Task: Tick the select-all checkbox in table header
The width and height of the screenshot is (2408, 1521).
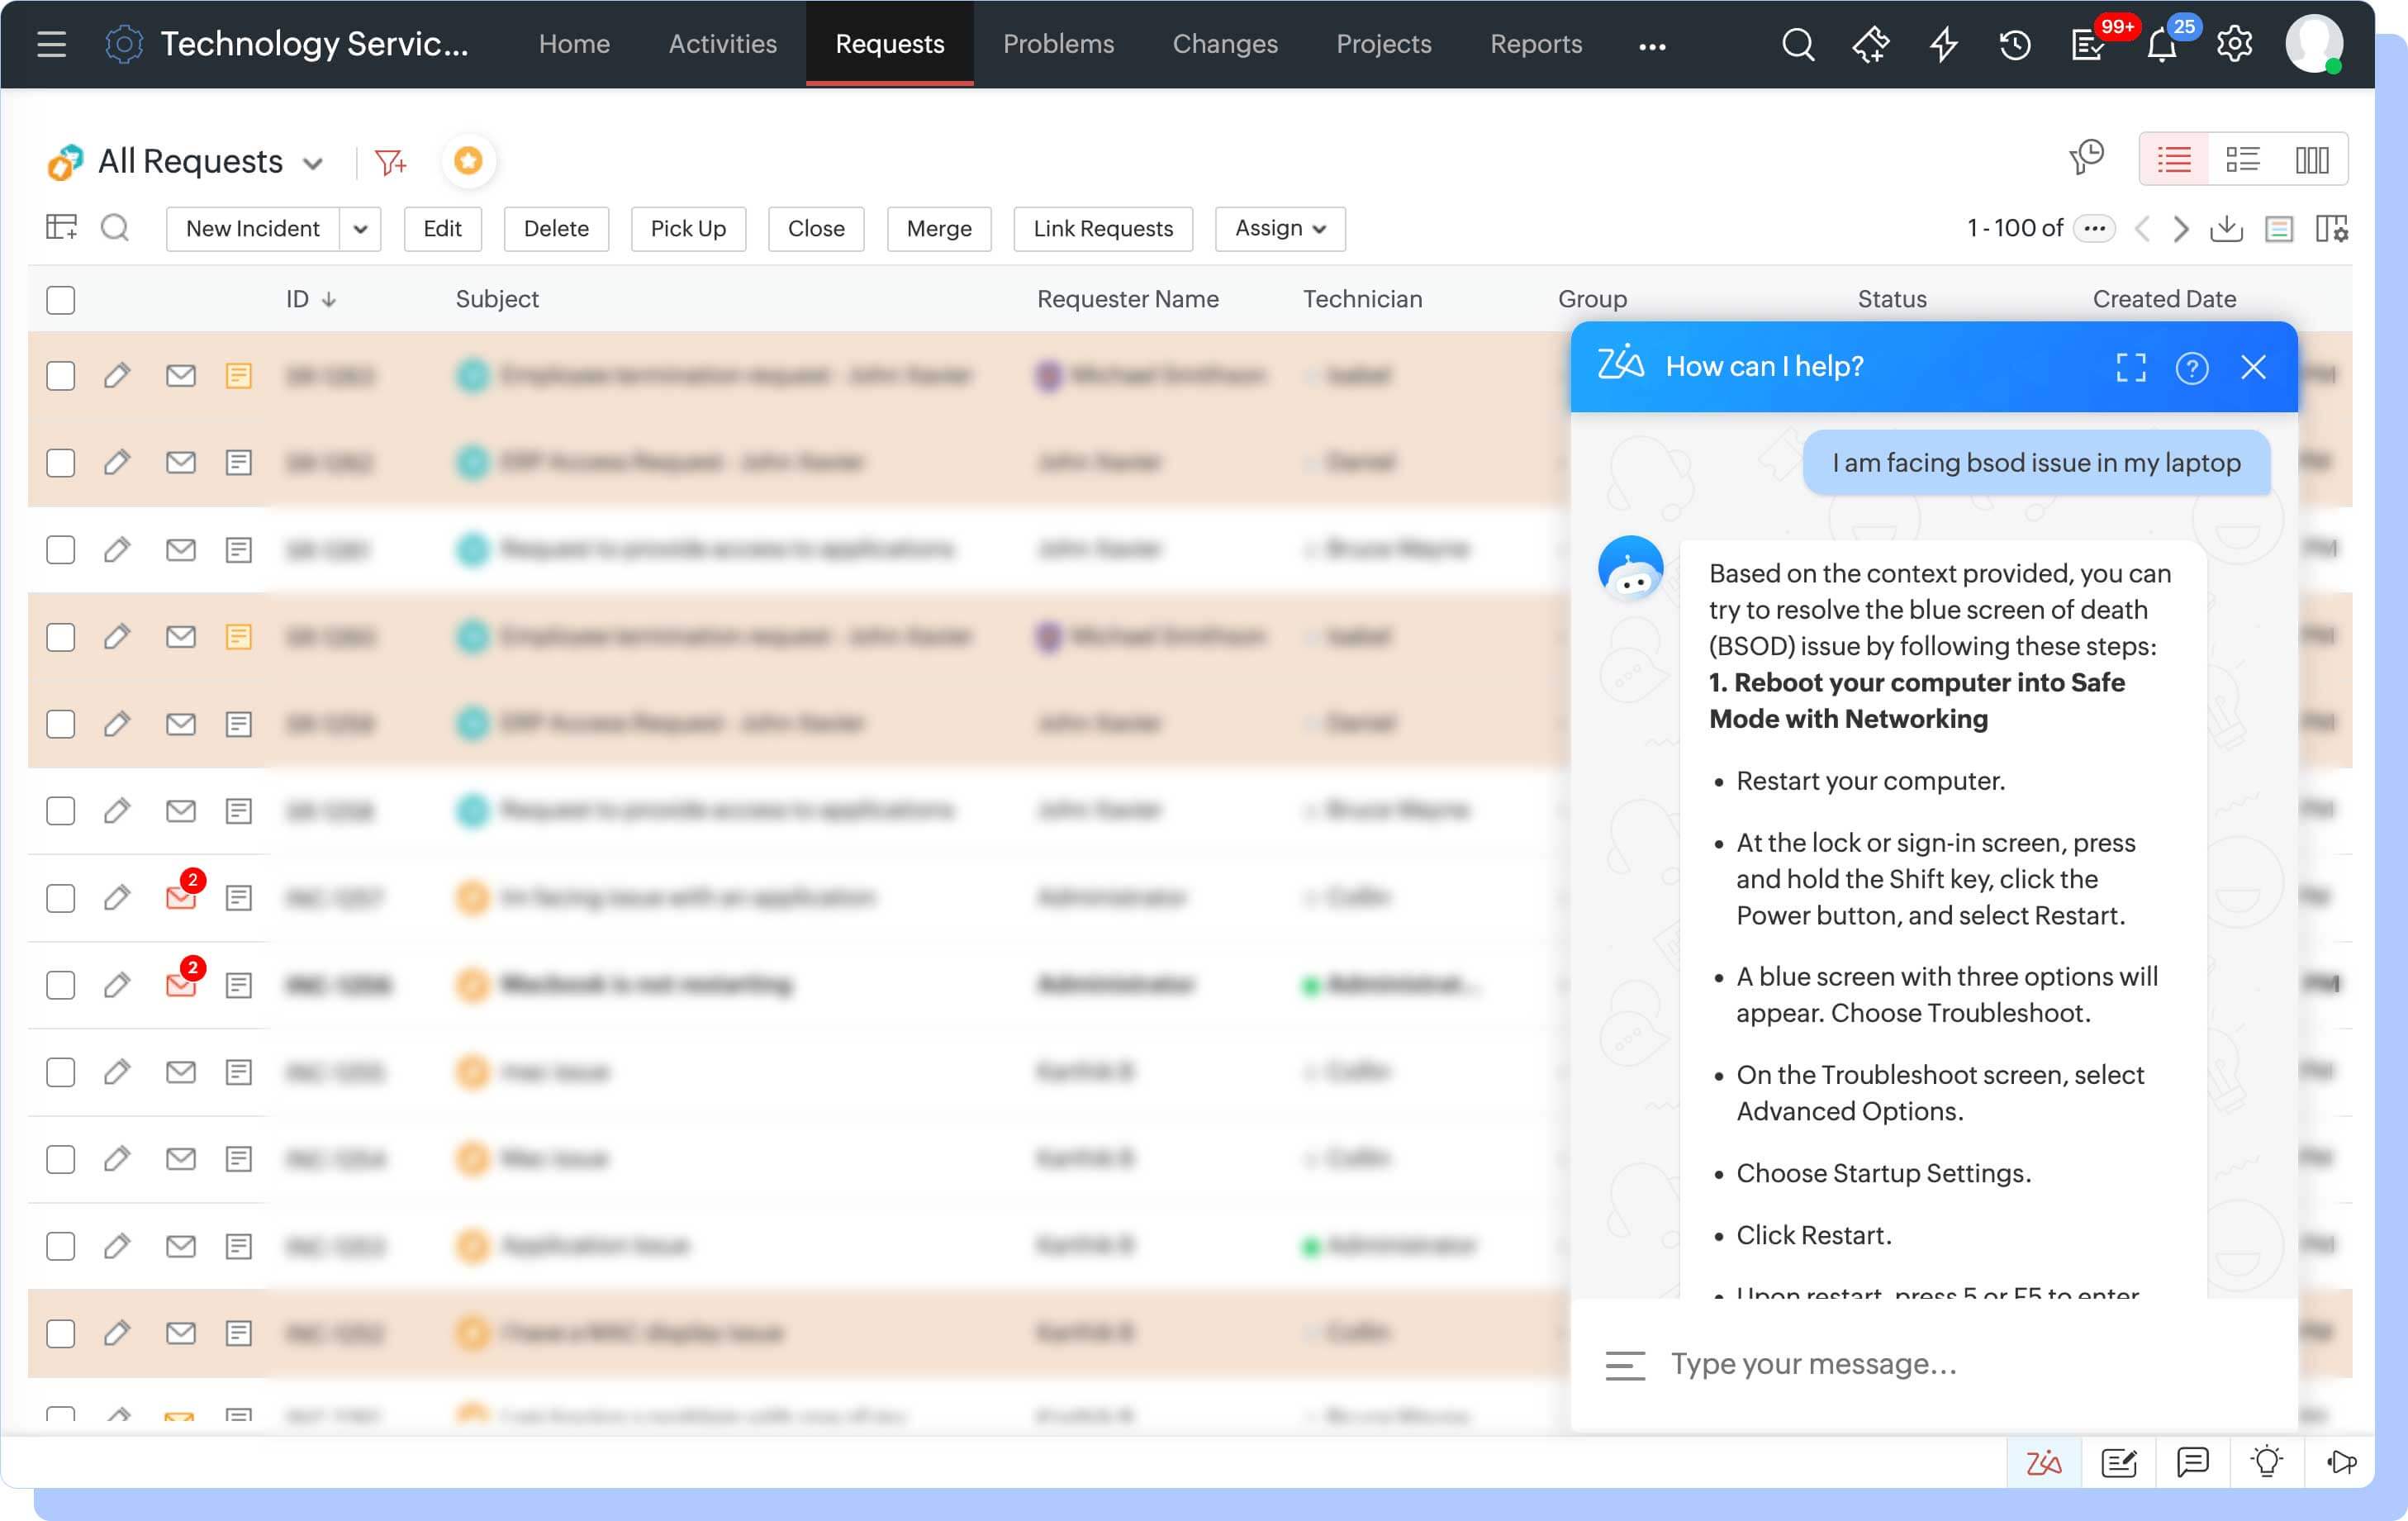Action: (61, 300)
